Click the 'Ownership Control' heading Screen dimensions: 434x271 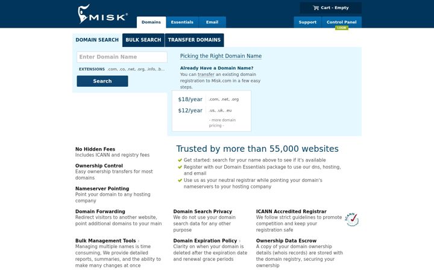pos(99,166)
